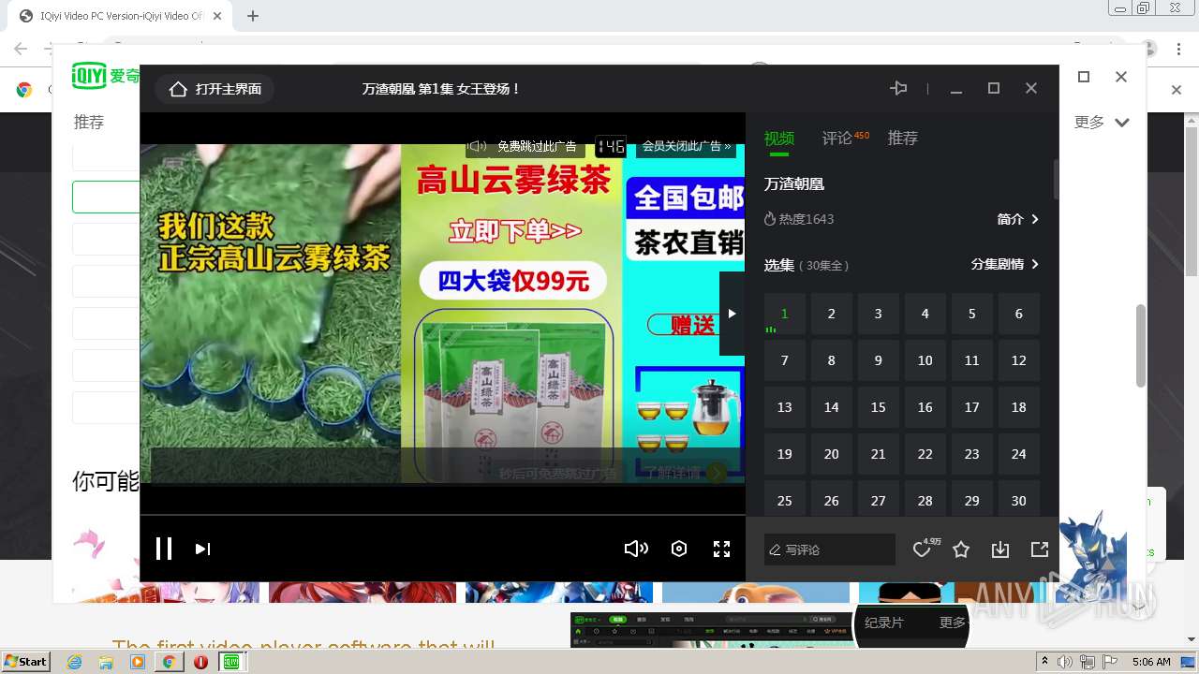Switch to the 推荐 tab in player
1199x674 pixels.
[903, 139]
